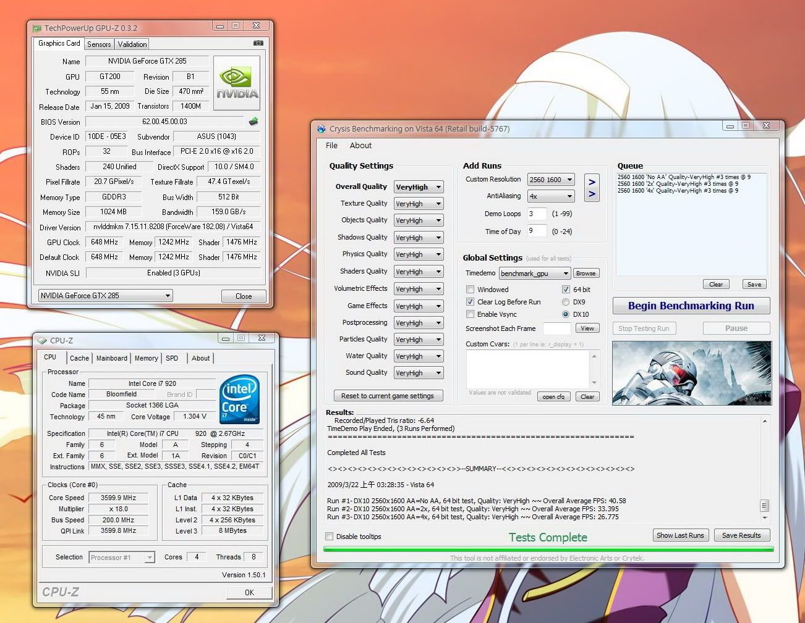
Task: Open the Postprocessing dropdown
Action: point(419,323)
